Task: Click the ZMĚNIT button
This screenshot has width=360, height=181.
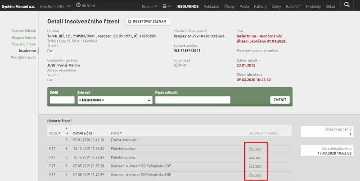Action: pos(280,100)
